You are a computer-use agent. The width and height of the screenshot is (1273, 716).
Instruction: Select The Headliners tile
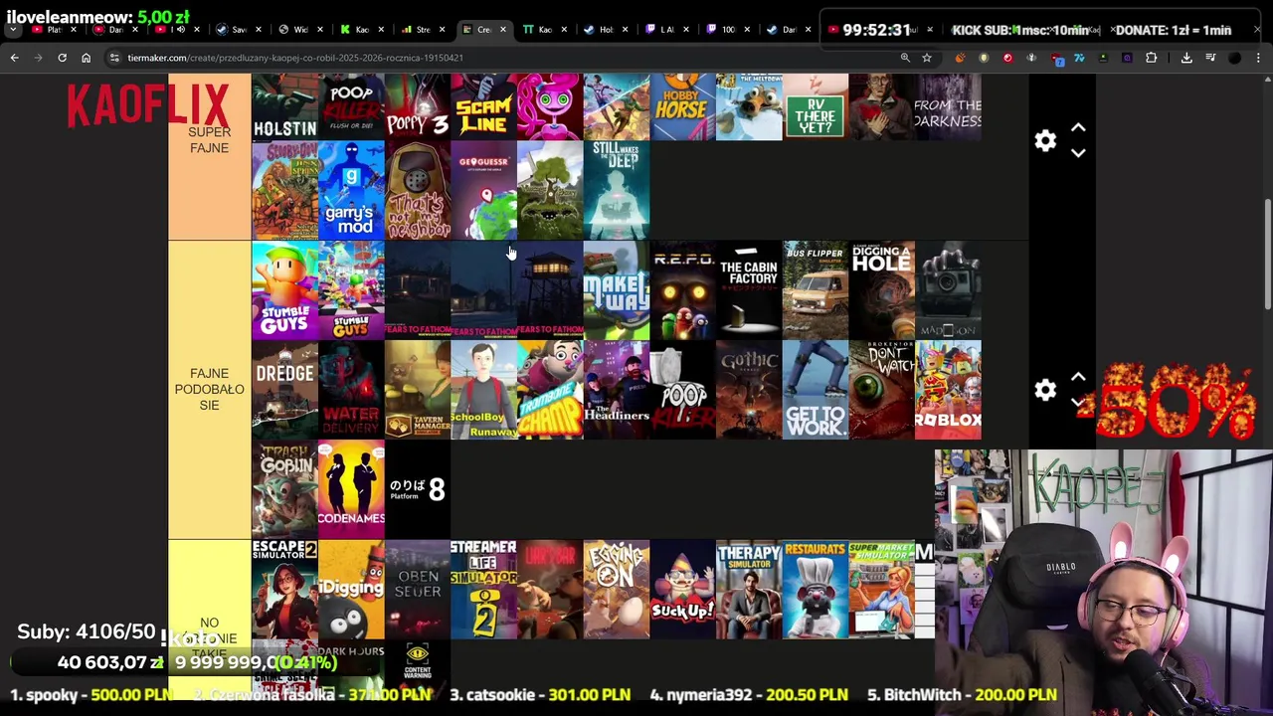tap(617, 389)
